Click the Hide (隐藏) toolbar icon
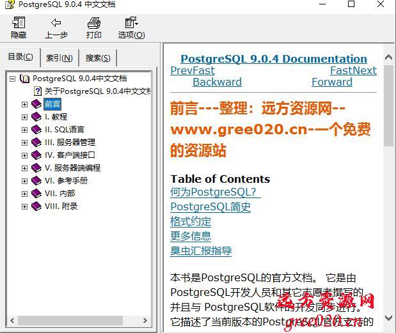396x333 pixels. (19, 24)
